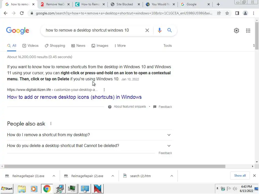Click Feedback next to featured snippets

point(165,107)
